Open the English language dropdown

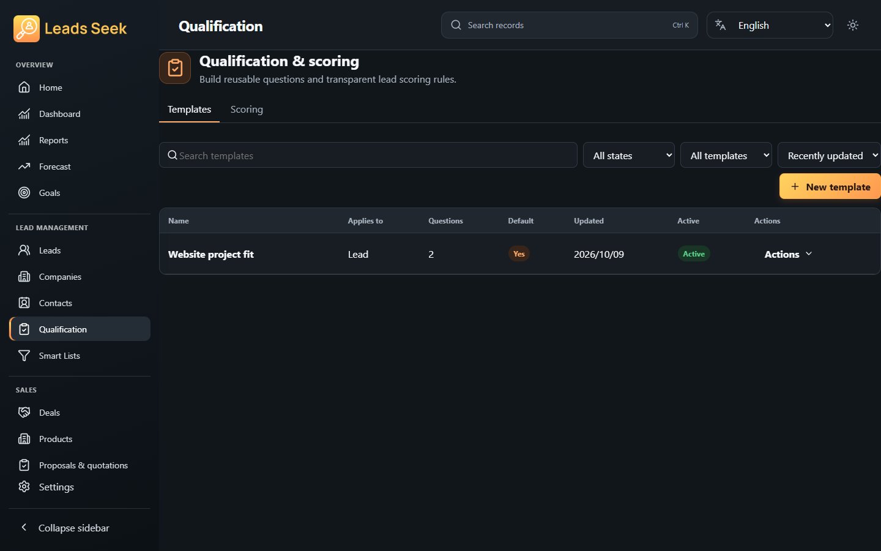click(770, 25)
